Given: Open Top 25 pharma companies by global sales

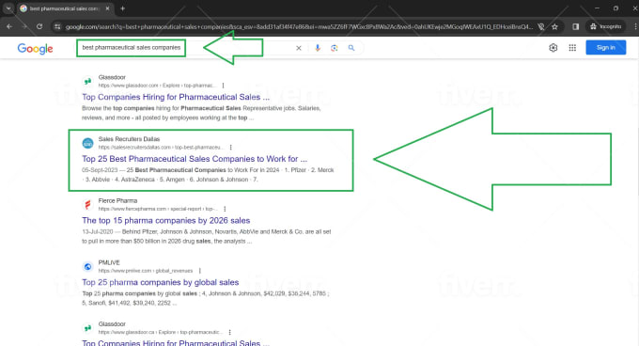Looking at the screenshot, I should 160,282.
